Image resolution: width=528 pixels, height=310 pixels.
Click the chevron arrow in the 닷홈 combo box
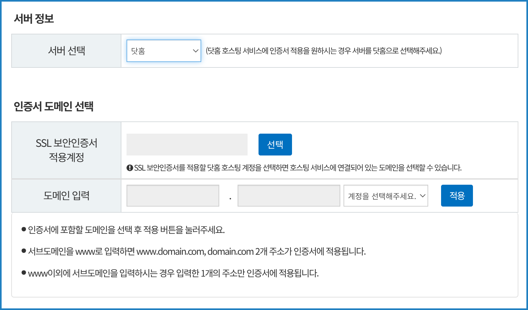click(x=195, y=51)
